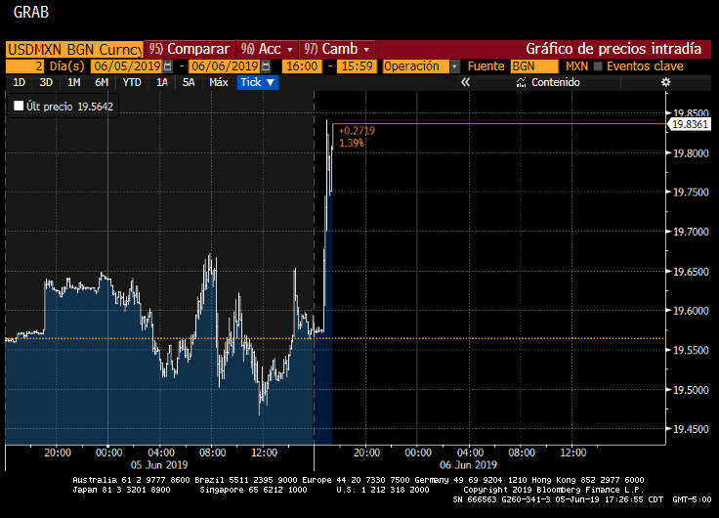Click the MXN currency label
This screenshot has width=719, height=518.
[x=576, y=66]
